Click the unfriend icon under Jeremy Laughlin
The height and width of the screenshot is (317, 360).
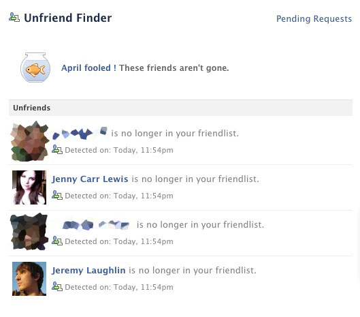coord(57,286)
